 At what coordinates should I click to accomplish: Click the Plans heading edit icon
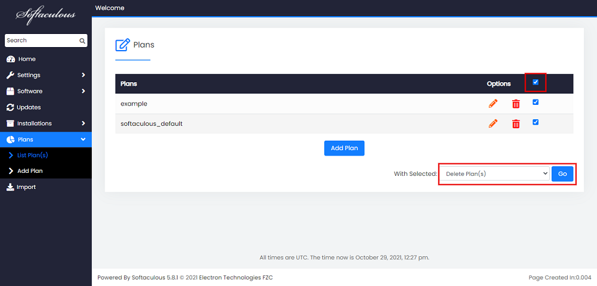122,45
